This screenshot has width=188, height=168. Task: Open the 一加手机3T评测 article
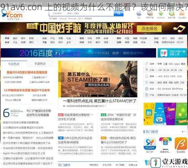(x=76, y=117)
